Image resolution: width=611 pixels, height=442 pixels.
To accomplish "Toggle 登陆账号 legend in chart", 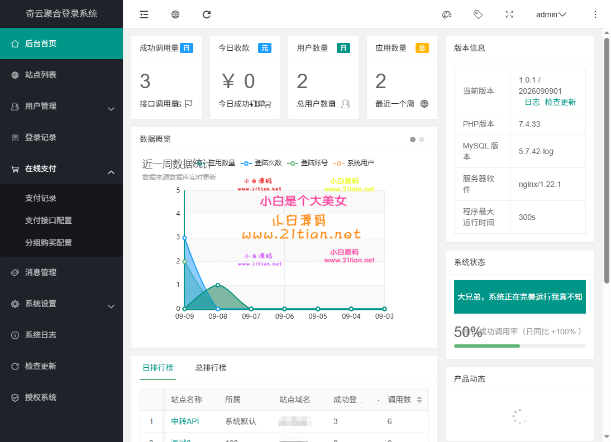I will coord(307,163).
